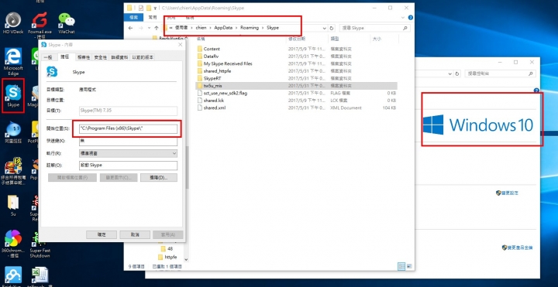Cancel the Skype properties dialog with 取消
The image size is (558, 287).
click(135, 235)
